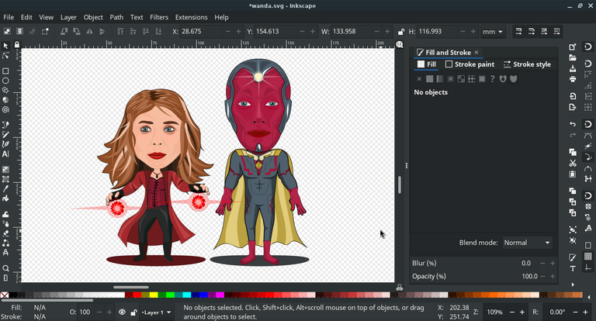Screen dimensions: 596x321
Task: Select the Calligraphy tool
Action: coord(5,144)
